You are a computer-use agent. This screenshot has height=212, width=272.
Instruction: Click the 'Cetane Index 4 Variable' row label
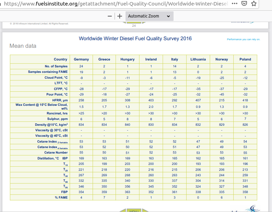point(52,147)
